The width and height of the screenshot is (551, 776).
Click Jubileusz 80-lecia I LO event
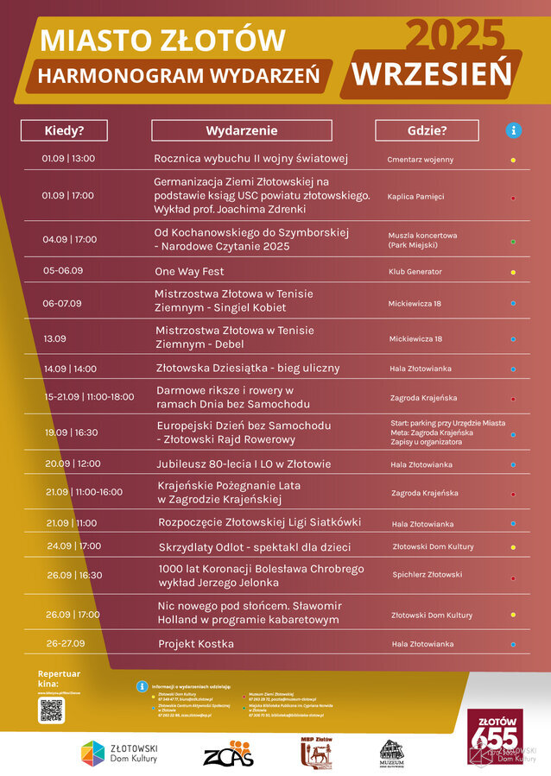click(x=244, y=464)
